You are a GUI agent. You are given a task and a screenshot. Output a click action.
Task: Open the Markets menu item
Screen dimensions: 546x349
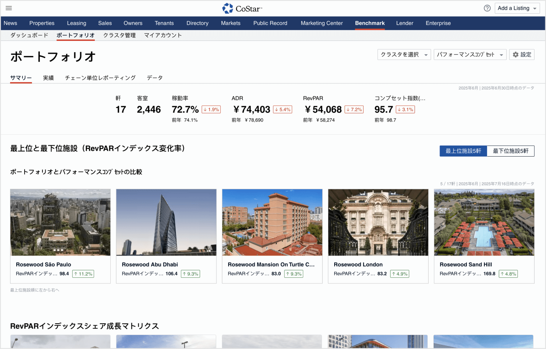click(230, 23)
